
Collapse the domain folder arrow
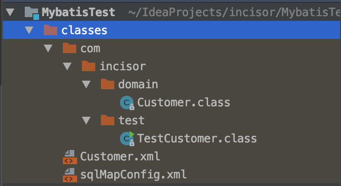86,84
